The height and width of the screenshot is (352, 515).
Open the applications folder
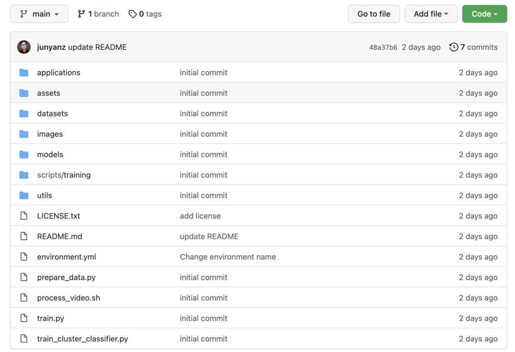click(59, 72)
